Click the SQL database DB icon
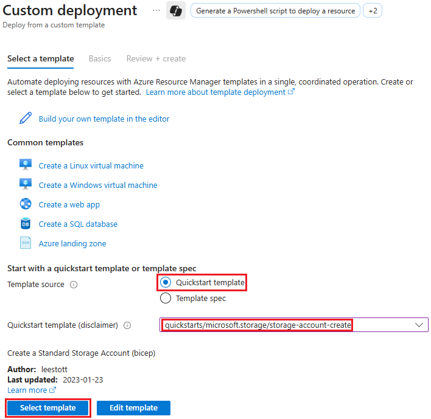Screen dimensions: 431x419 tap(26, 224)
